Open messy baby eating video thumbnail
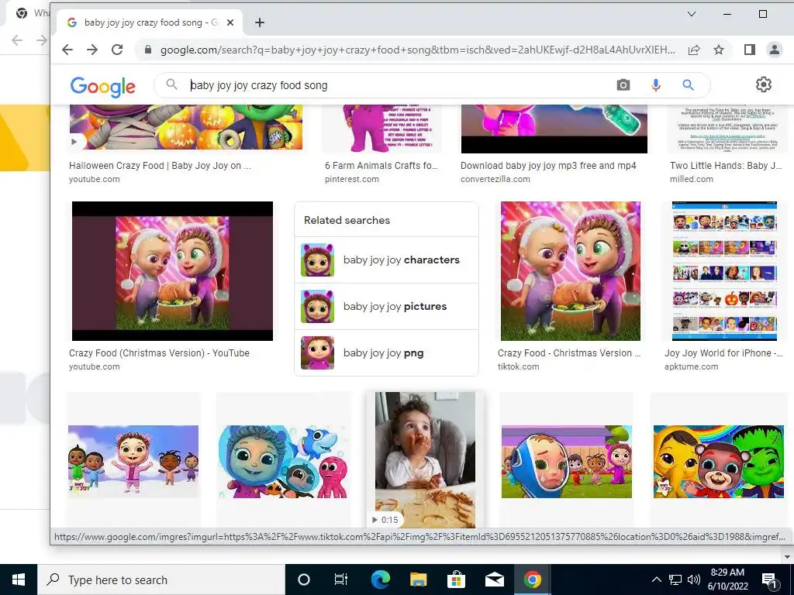 (x=425, y=460)
